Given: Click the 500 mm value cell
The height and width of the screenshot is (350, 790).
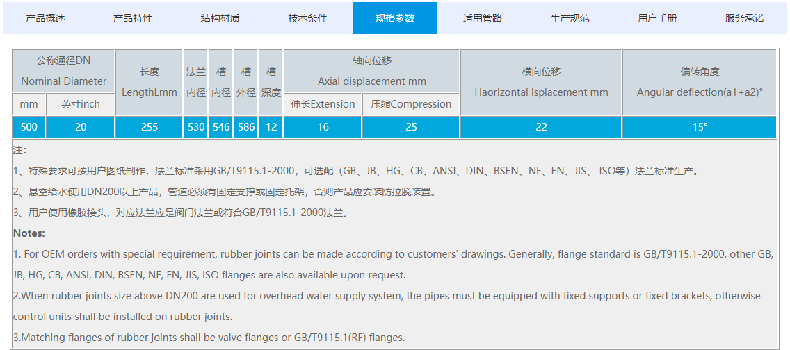Looking at the screenshot, I should pyautogui.click(x=29, y=126).
